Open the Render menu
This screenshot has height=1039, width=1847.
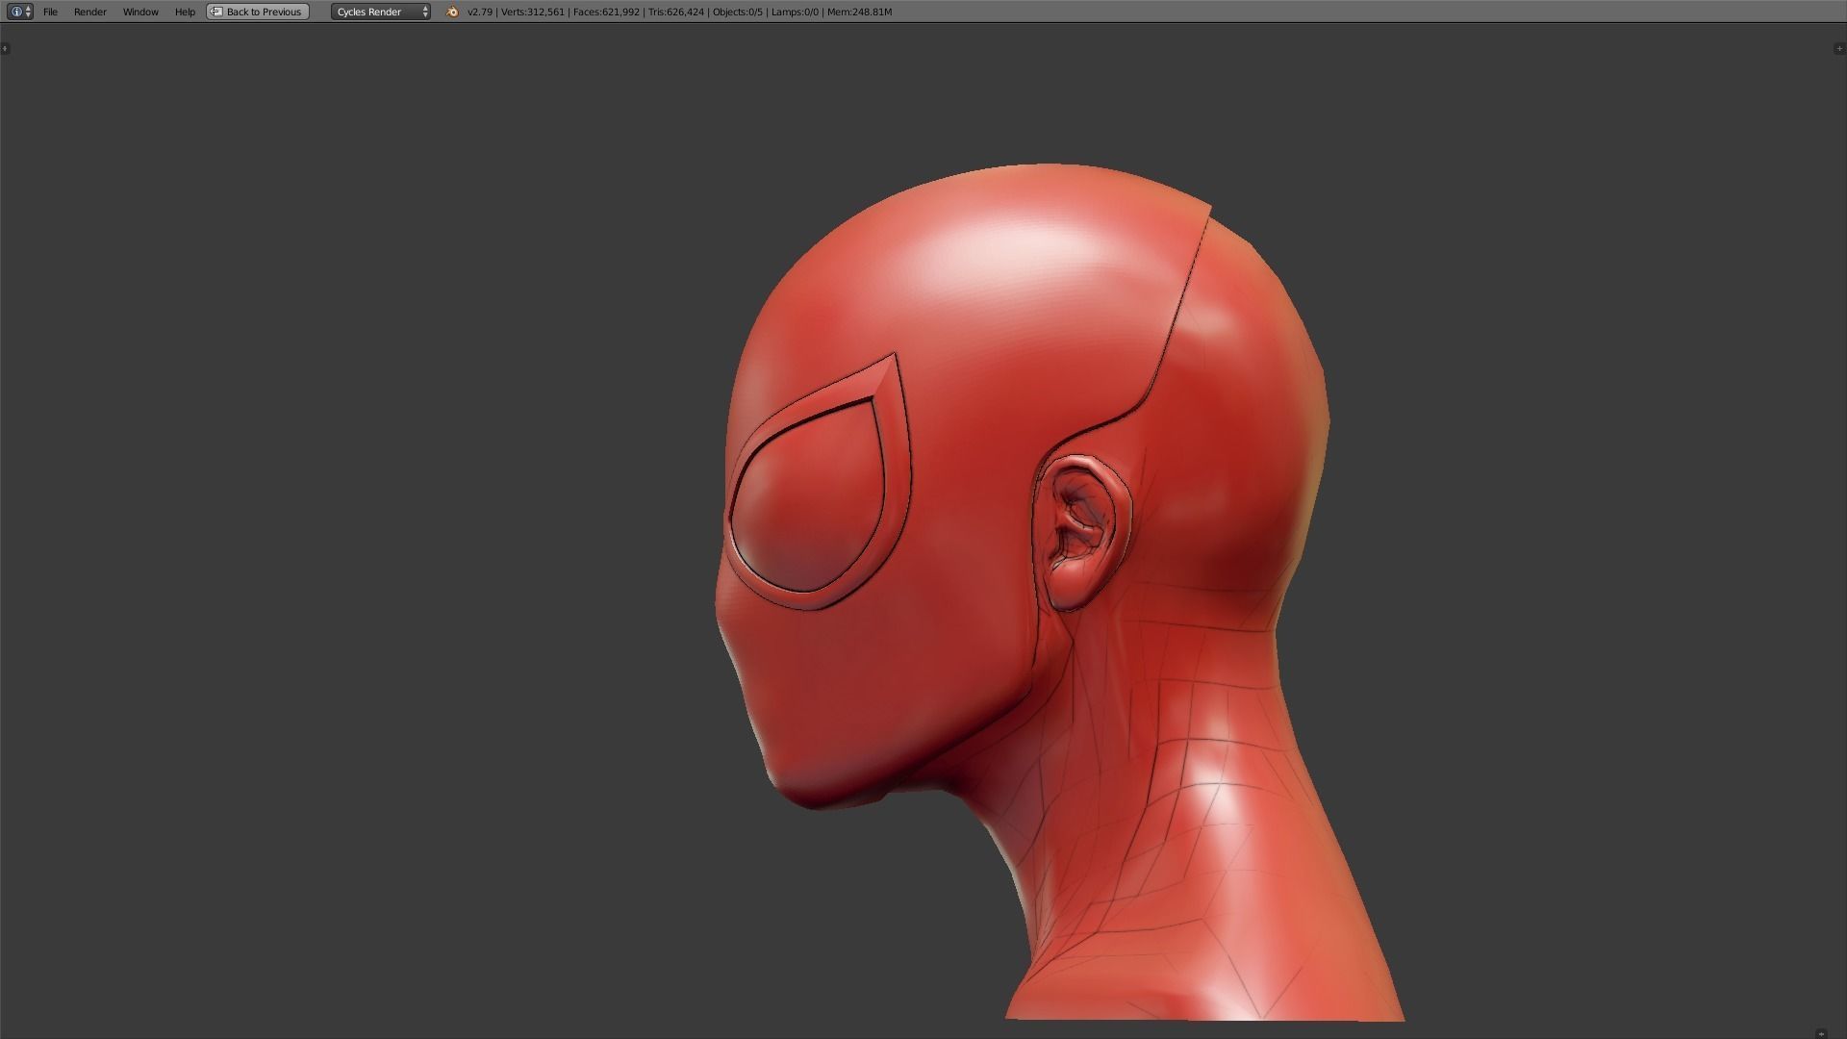(x=90, y=12)
